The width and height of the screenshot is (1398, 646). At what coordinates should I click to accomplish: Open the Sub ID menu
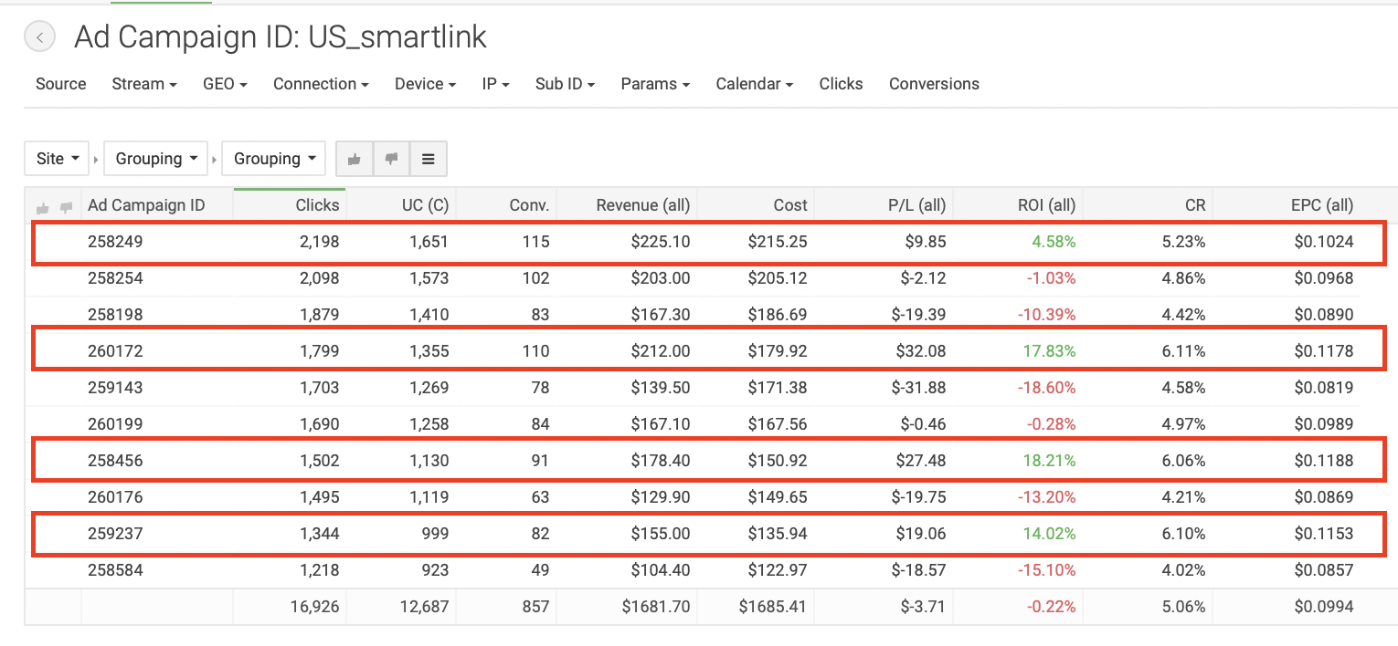[x=565, y=84]
